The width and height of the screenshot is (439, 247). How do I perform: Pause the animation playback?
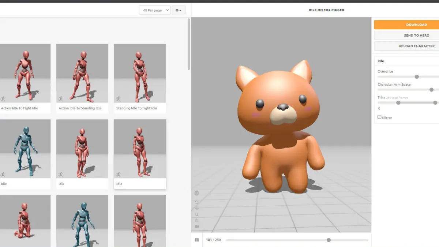tap(197, 240)
